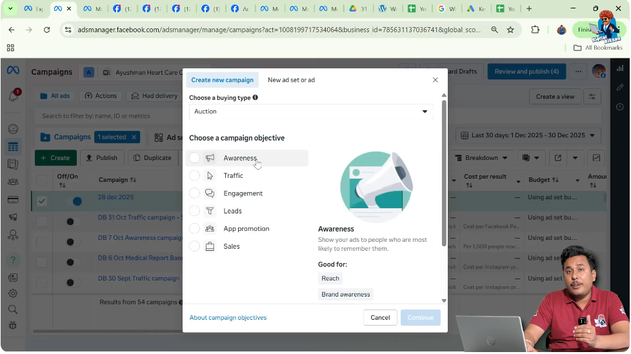631x354 pixels.
Task: Click the notifications bell icon in sidebar
Action: coord(13,96)
